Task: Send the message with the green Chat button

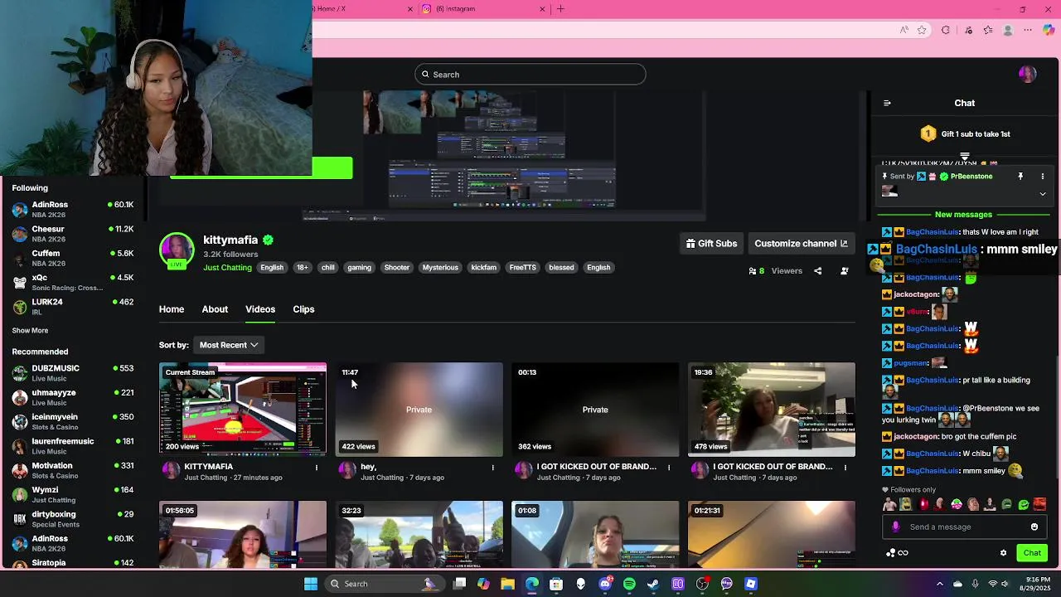Action: pos(1032,553)
